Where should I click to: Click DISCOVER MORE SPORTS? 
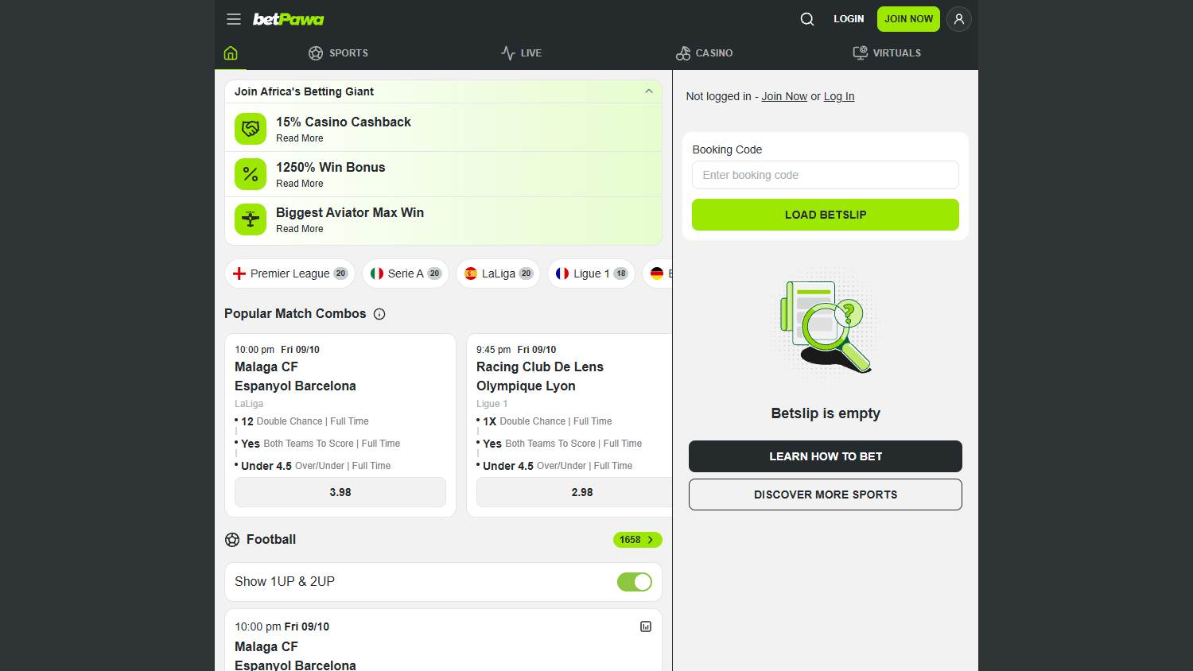click(x=826, y=495)
